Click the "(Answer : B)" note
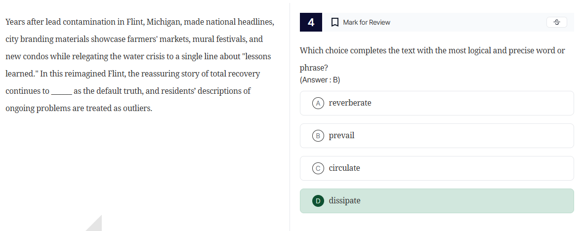Image resolution: width=583 pixels, height=231 pixels. [320, 80]
